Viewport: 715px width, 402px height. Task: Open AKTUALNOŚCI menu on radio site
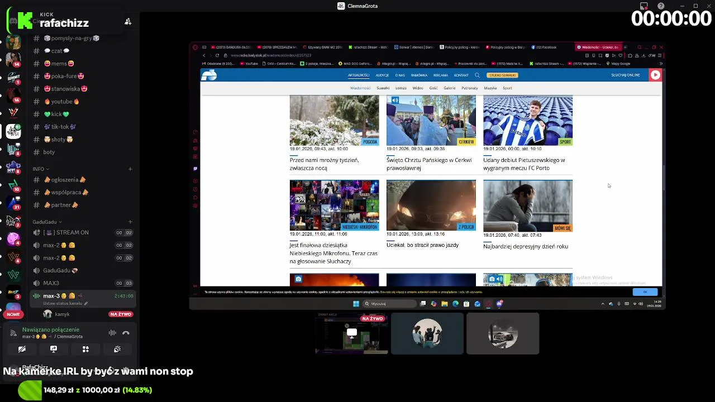pos(359,75)
